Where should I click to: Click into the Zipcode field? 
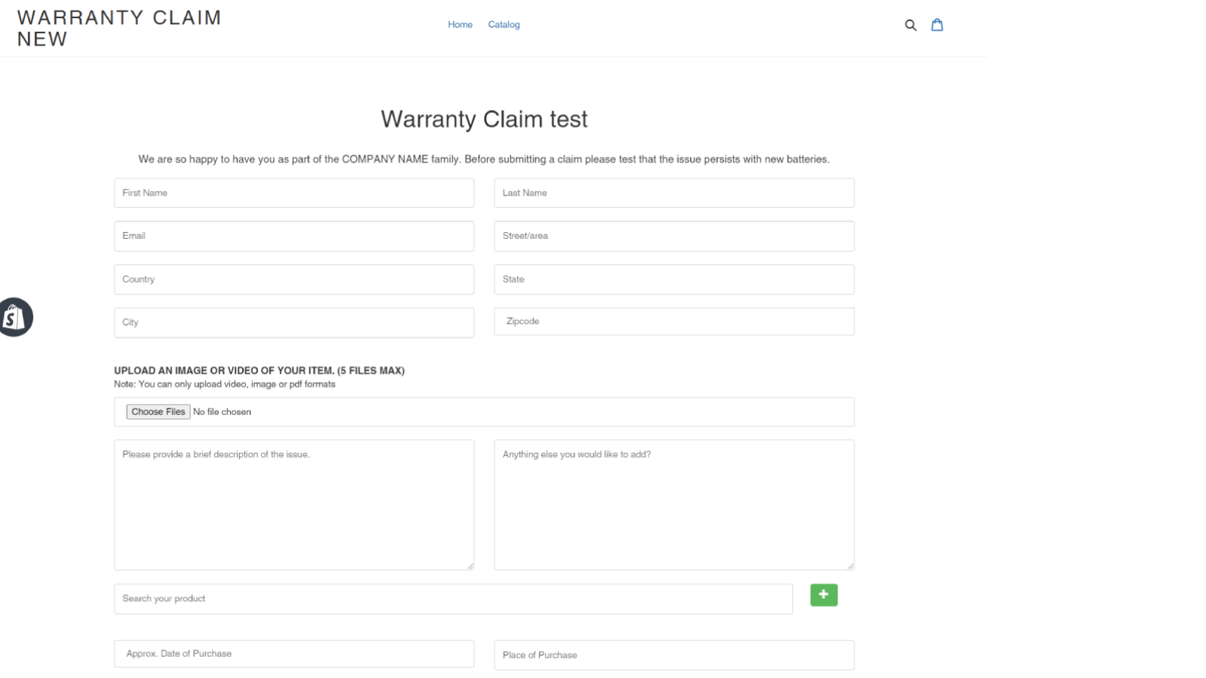674,322
